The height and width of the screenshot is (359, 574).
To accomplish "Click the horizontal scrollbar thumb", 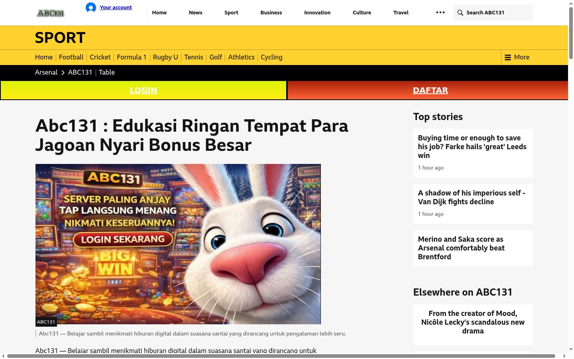I will click(x=281, y=356).
